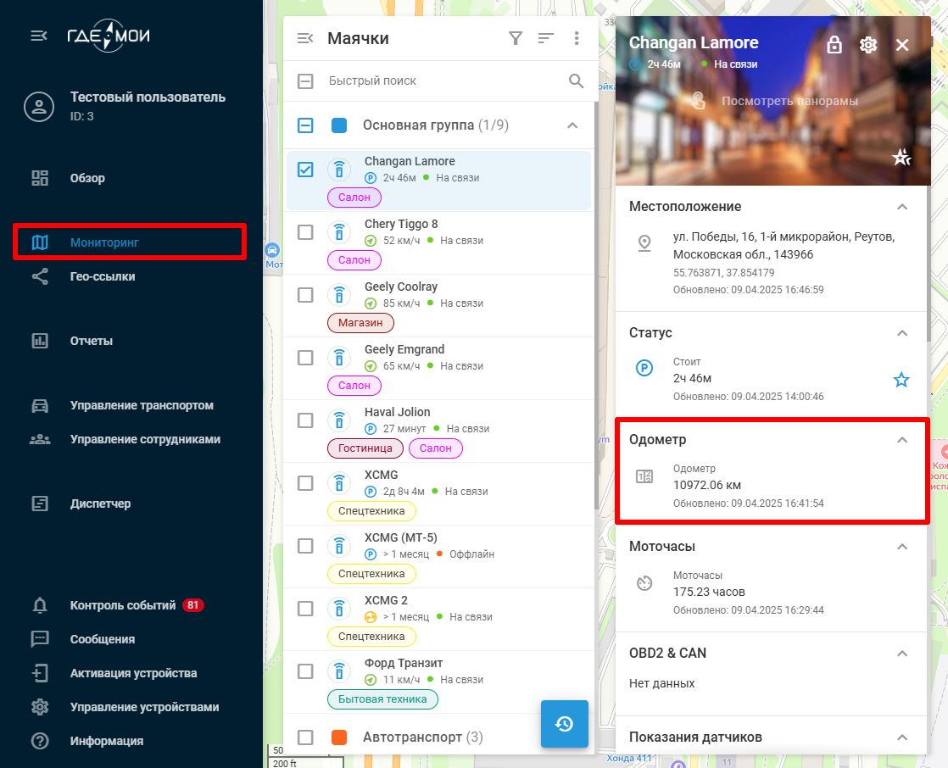Open the three-dot menu in Маячки header
Screen dimensions: 948x768
577,38
